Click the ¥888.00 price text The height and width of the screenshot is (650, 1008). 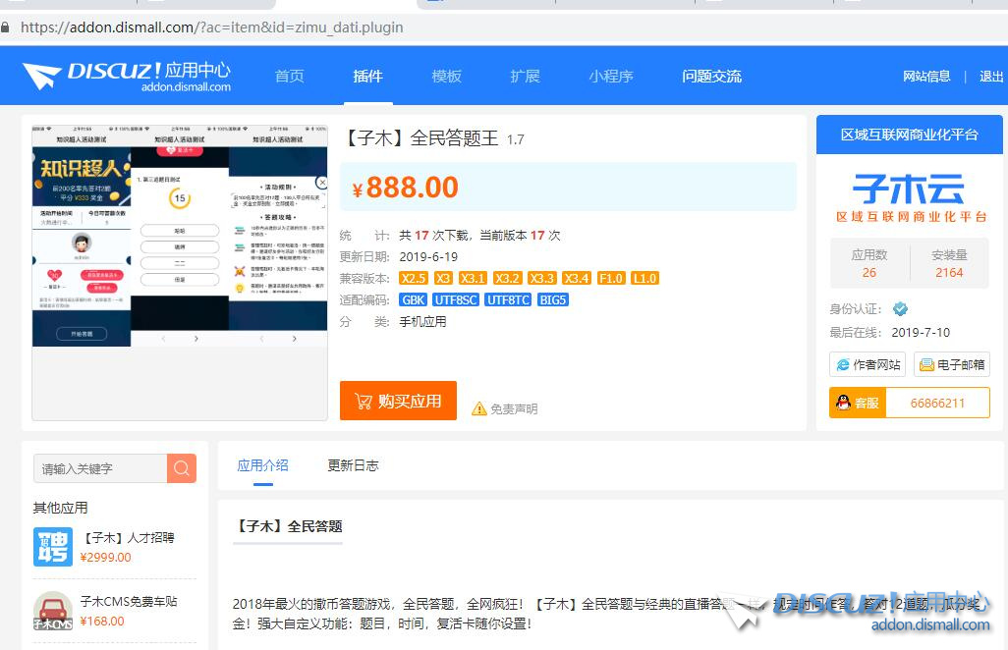click(405, 188)
